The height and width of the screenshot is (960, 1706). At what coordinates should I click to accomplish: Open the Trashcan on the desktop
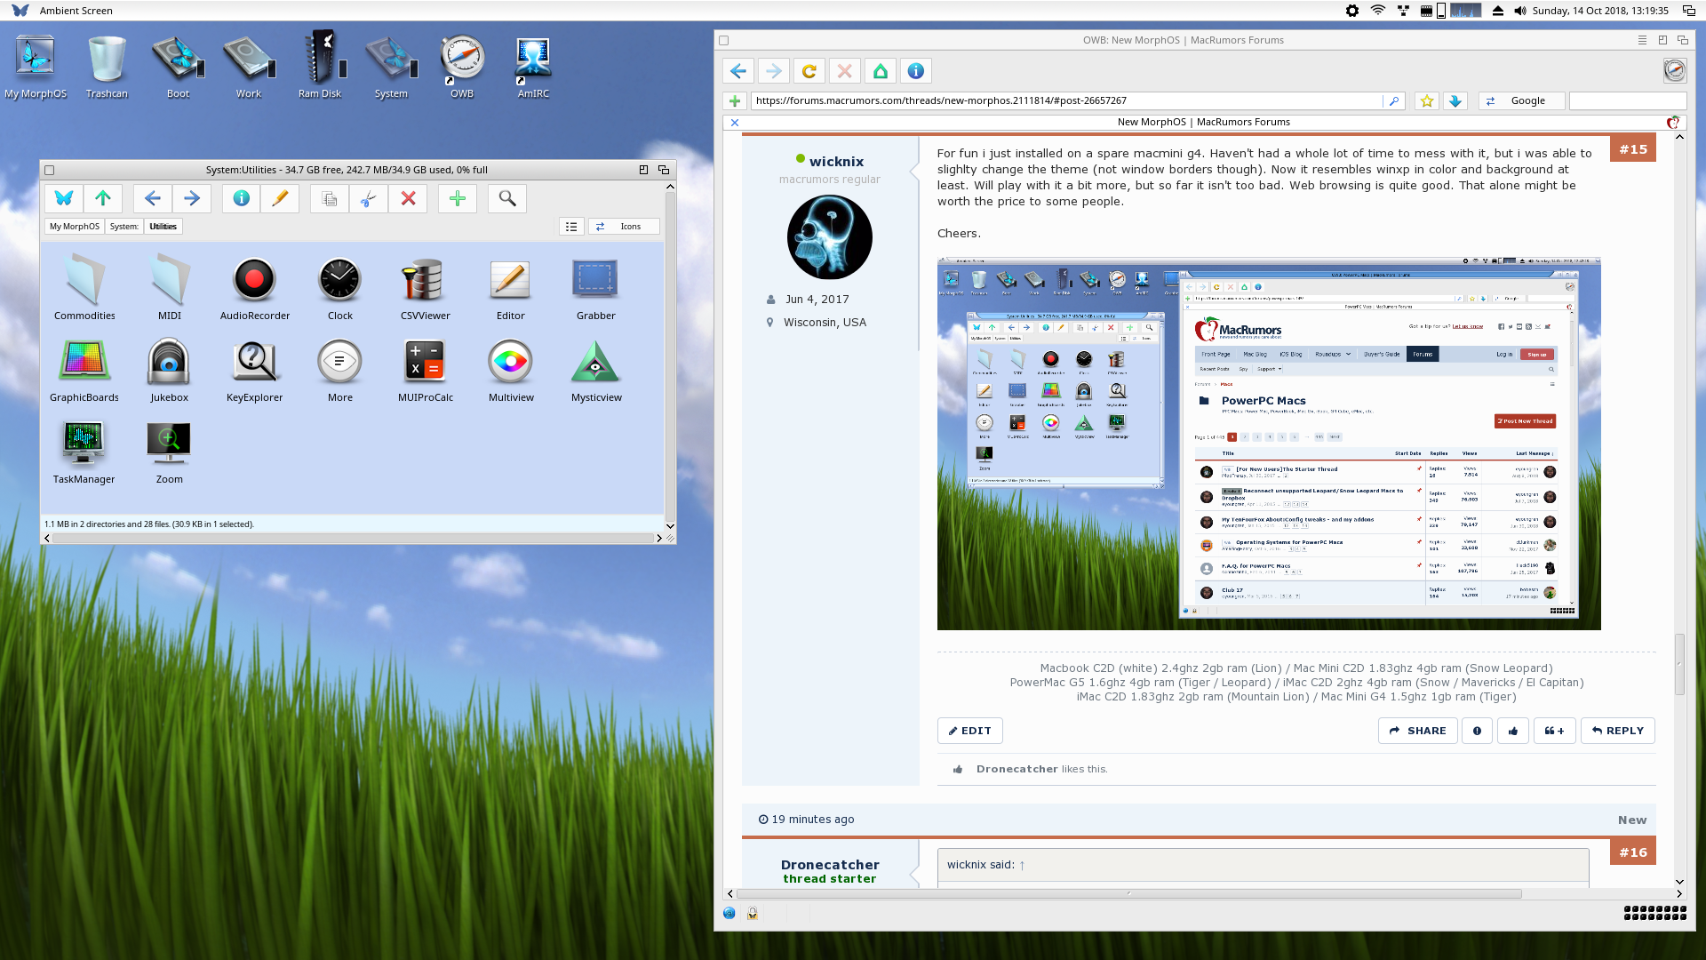[x=107, y=67]
